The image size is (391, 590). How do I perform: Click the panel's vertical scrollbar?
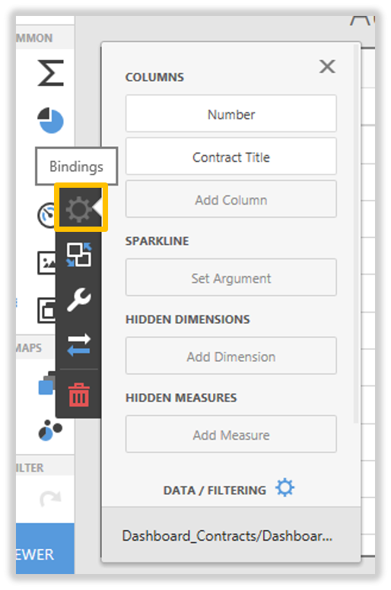(356, 233)
